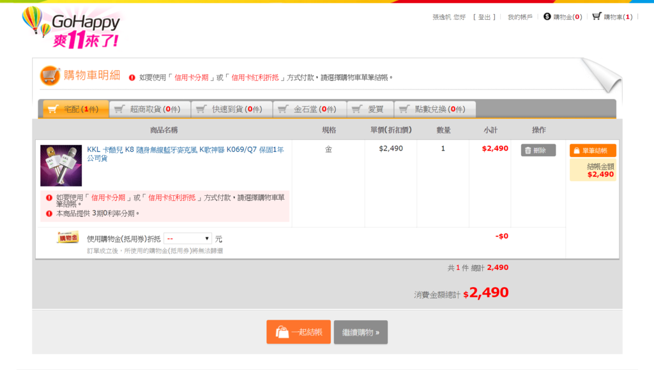Click the 商品名稱 column header
This screenshot has width=654, height=370.
[x=163, y=130]
